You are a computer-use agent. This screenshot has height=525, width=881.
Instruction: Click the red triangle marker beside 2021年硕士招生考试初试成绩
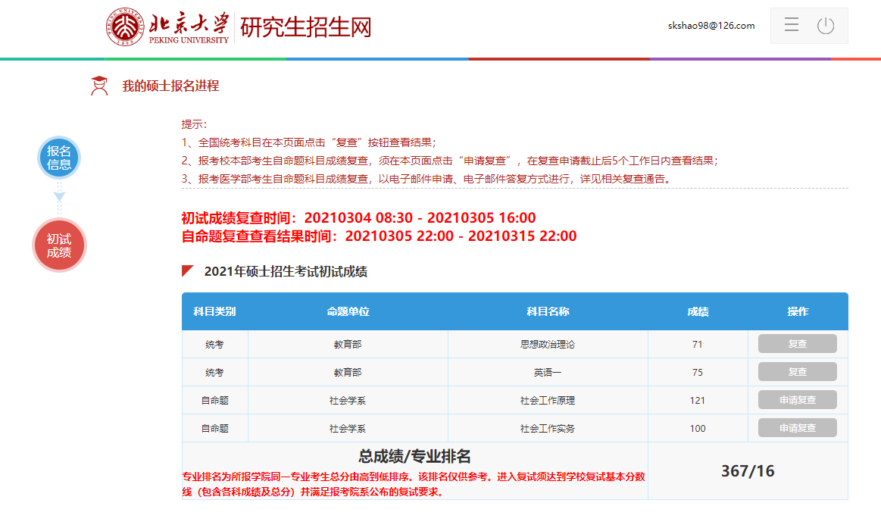[188, 271]
